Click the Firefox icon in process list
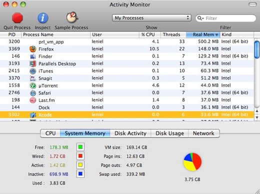The image size is (260, 194). coord(33,49)
